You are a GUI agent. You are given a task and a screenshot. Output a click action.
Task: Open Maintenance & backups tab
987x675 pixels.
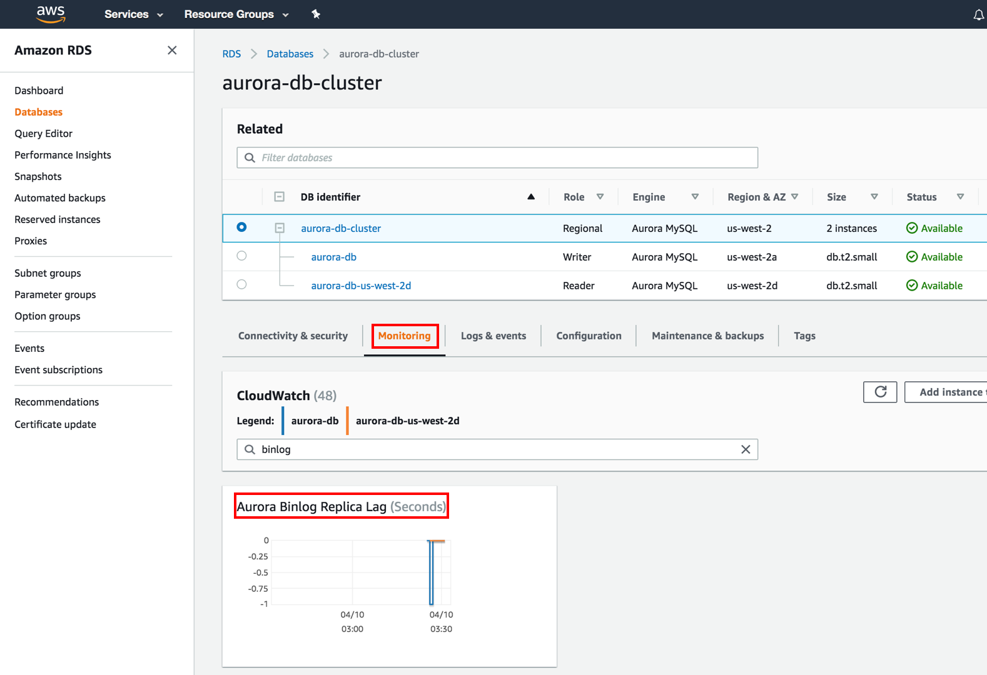707,336
